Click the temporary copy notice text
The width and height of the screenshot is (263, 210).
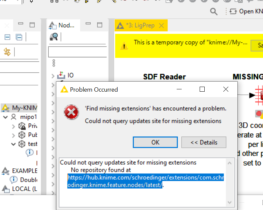[190, 42]
